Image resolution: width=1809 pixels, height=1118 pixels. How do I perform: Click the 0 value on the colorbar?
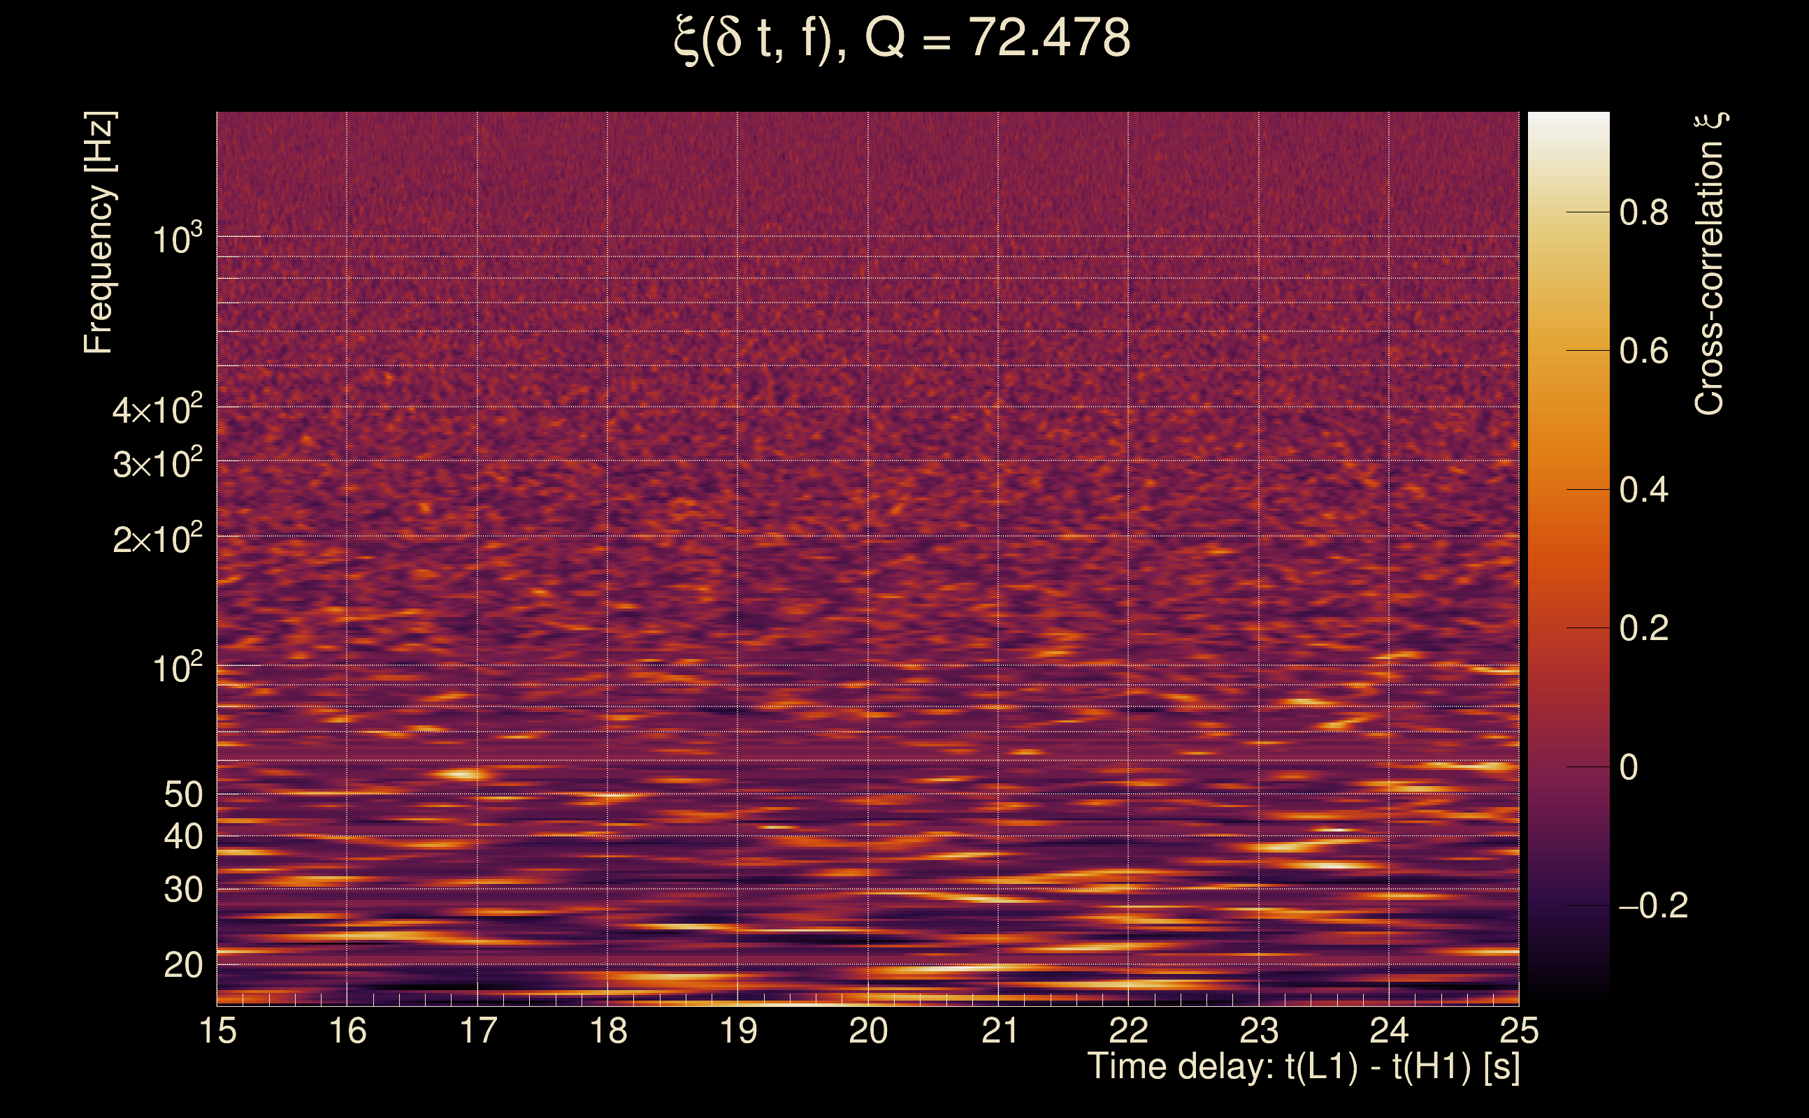pyautogui.click(x=1629, y=767)
